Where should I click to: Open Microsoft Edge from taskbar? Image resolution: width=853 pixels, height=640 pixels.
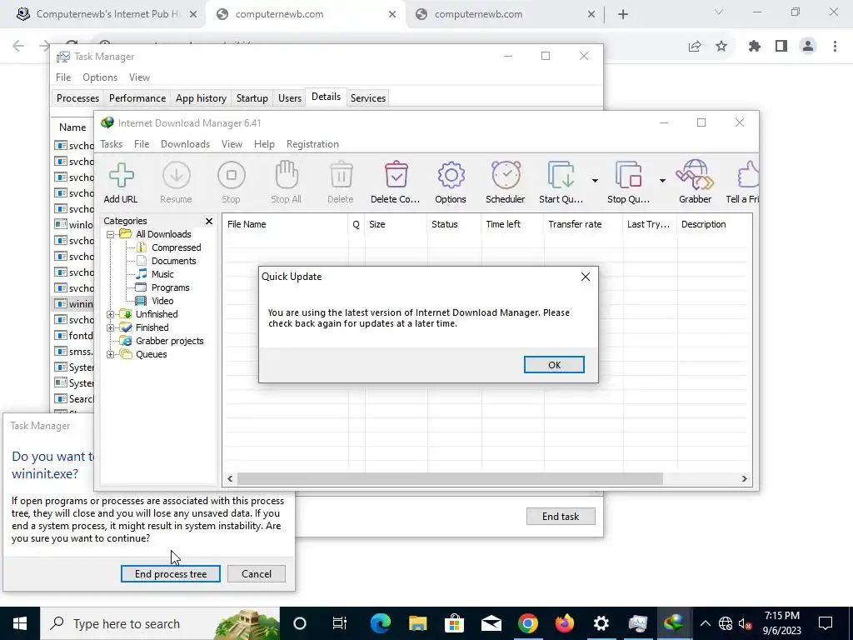click(x=380, y=623)
